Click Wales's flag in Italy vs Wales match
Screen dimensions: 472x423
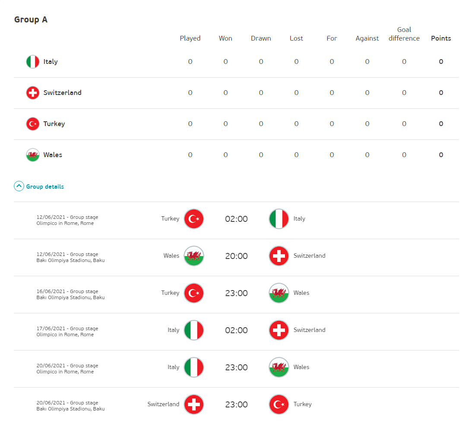[279, 367]
